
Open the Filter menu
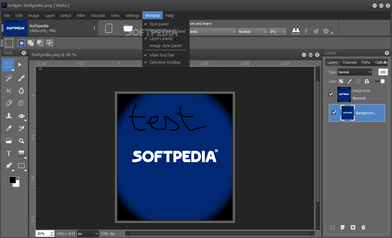click(81, 15)
